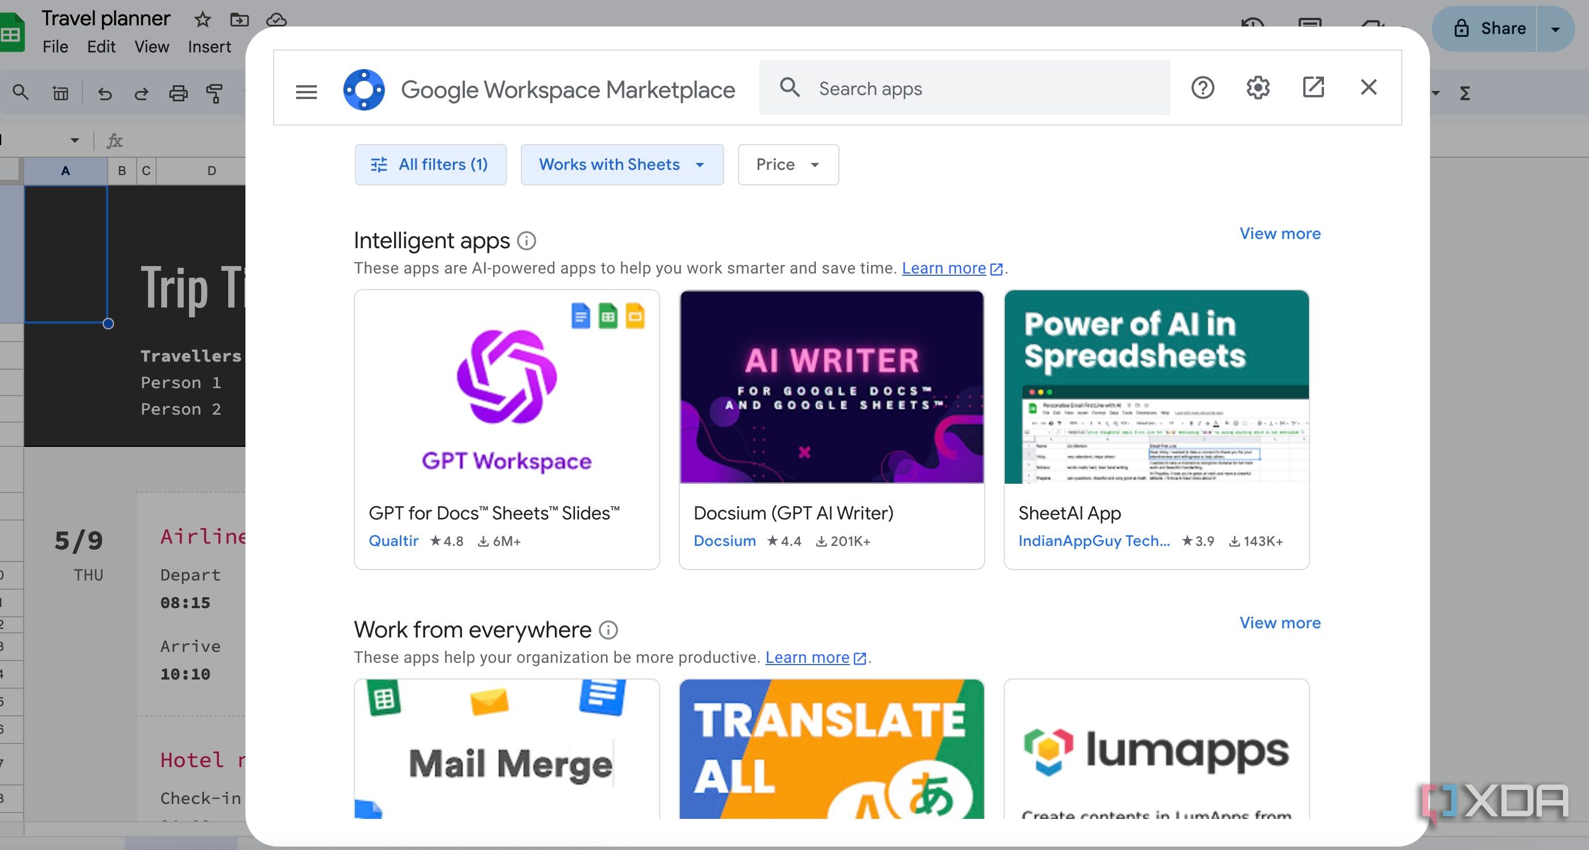Open the lumapps app card
The width and height of the screenshot is (1589, 850).
[x=1156, y=749]
